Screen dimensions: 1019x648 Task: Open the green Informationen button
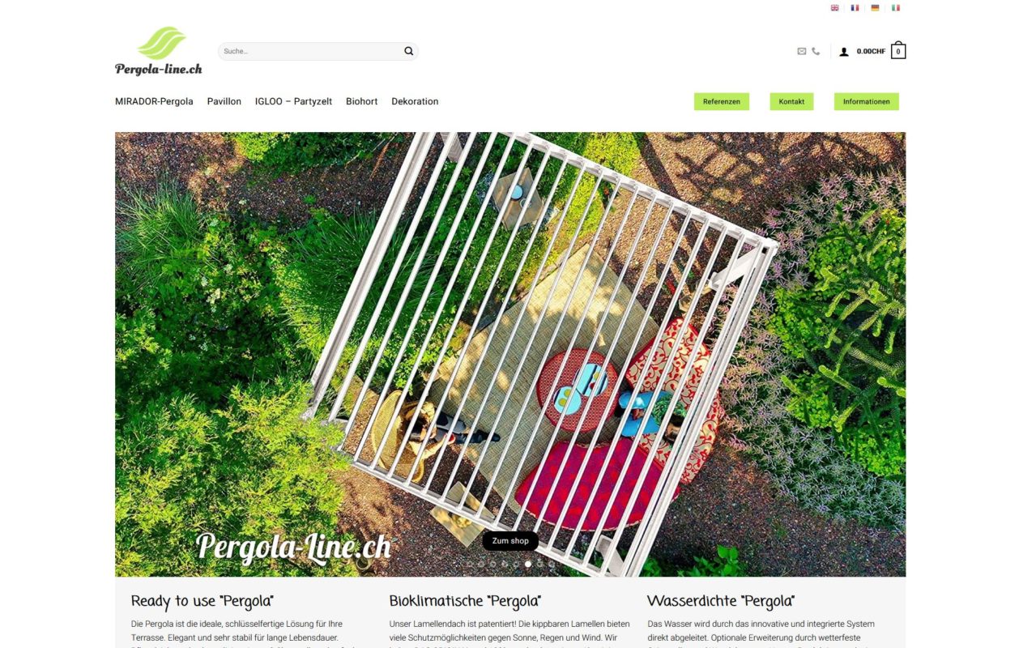[x=867, y=101]
